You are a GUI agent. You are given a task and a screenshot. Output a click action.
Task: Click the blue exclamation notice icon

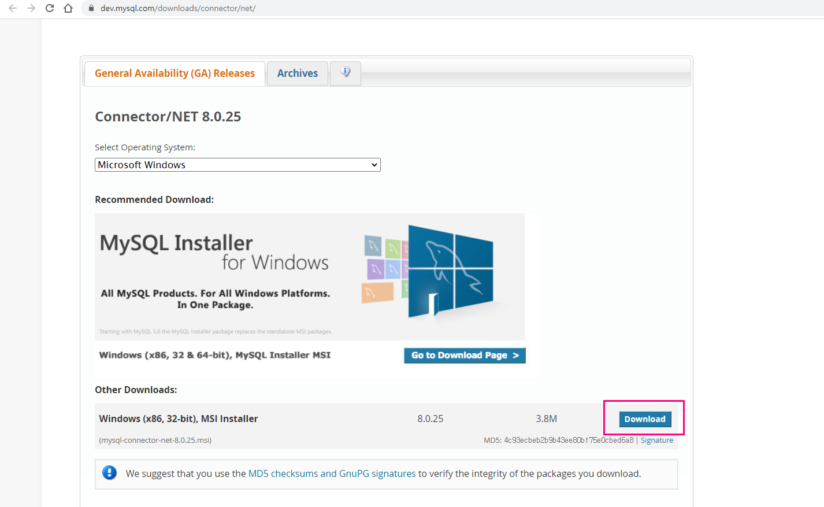(109, 473)
